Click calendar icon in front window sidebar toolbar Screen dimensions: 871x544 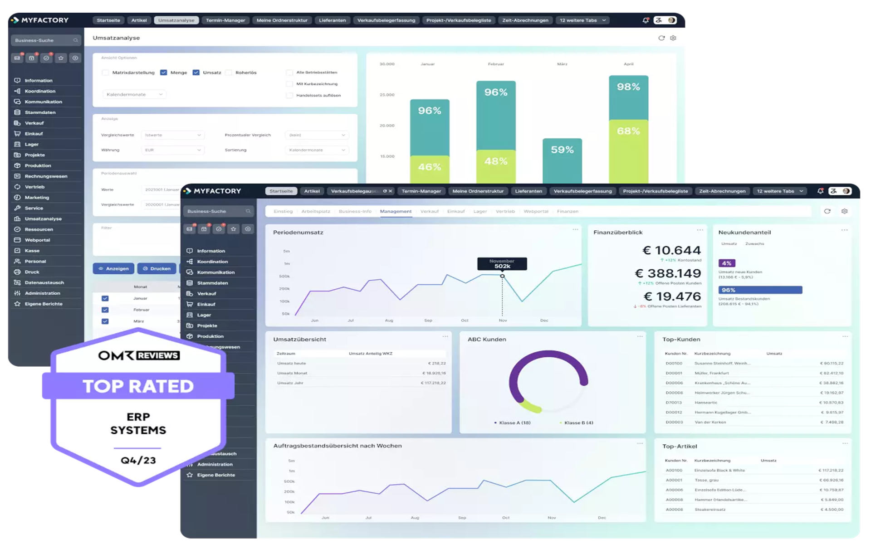coord(204,229)
